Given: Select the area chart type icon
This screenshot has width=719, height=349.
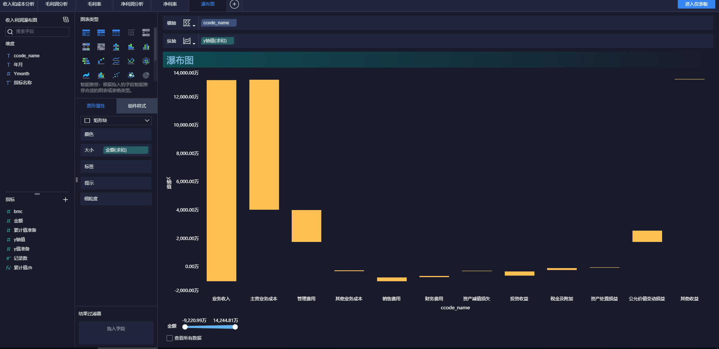Looking at the screenshot, I should coord(86,75).
